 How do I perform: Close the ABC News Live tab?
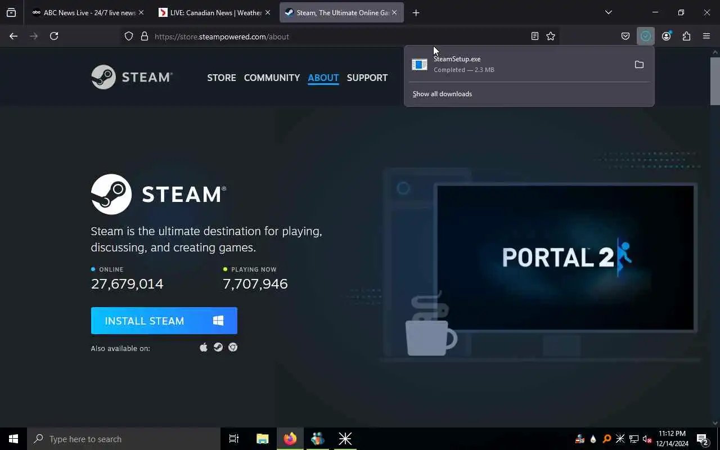(141, 12)
